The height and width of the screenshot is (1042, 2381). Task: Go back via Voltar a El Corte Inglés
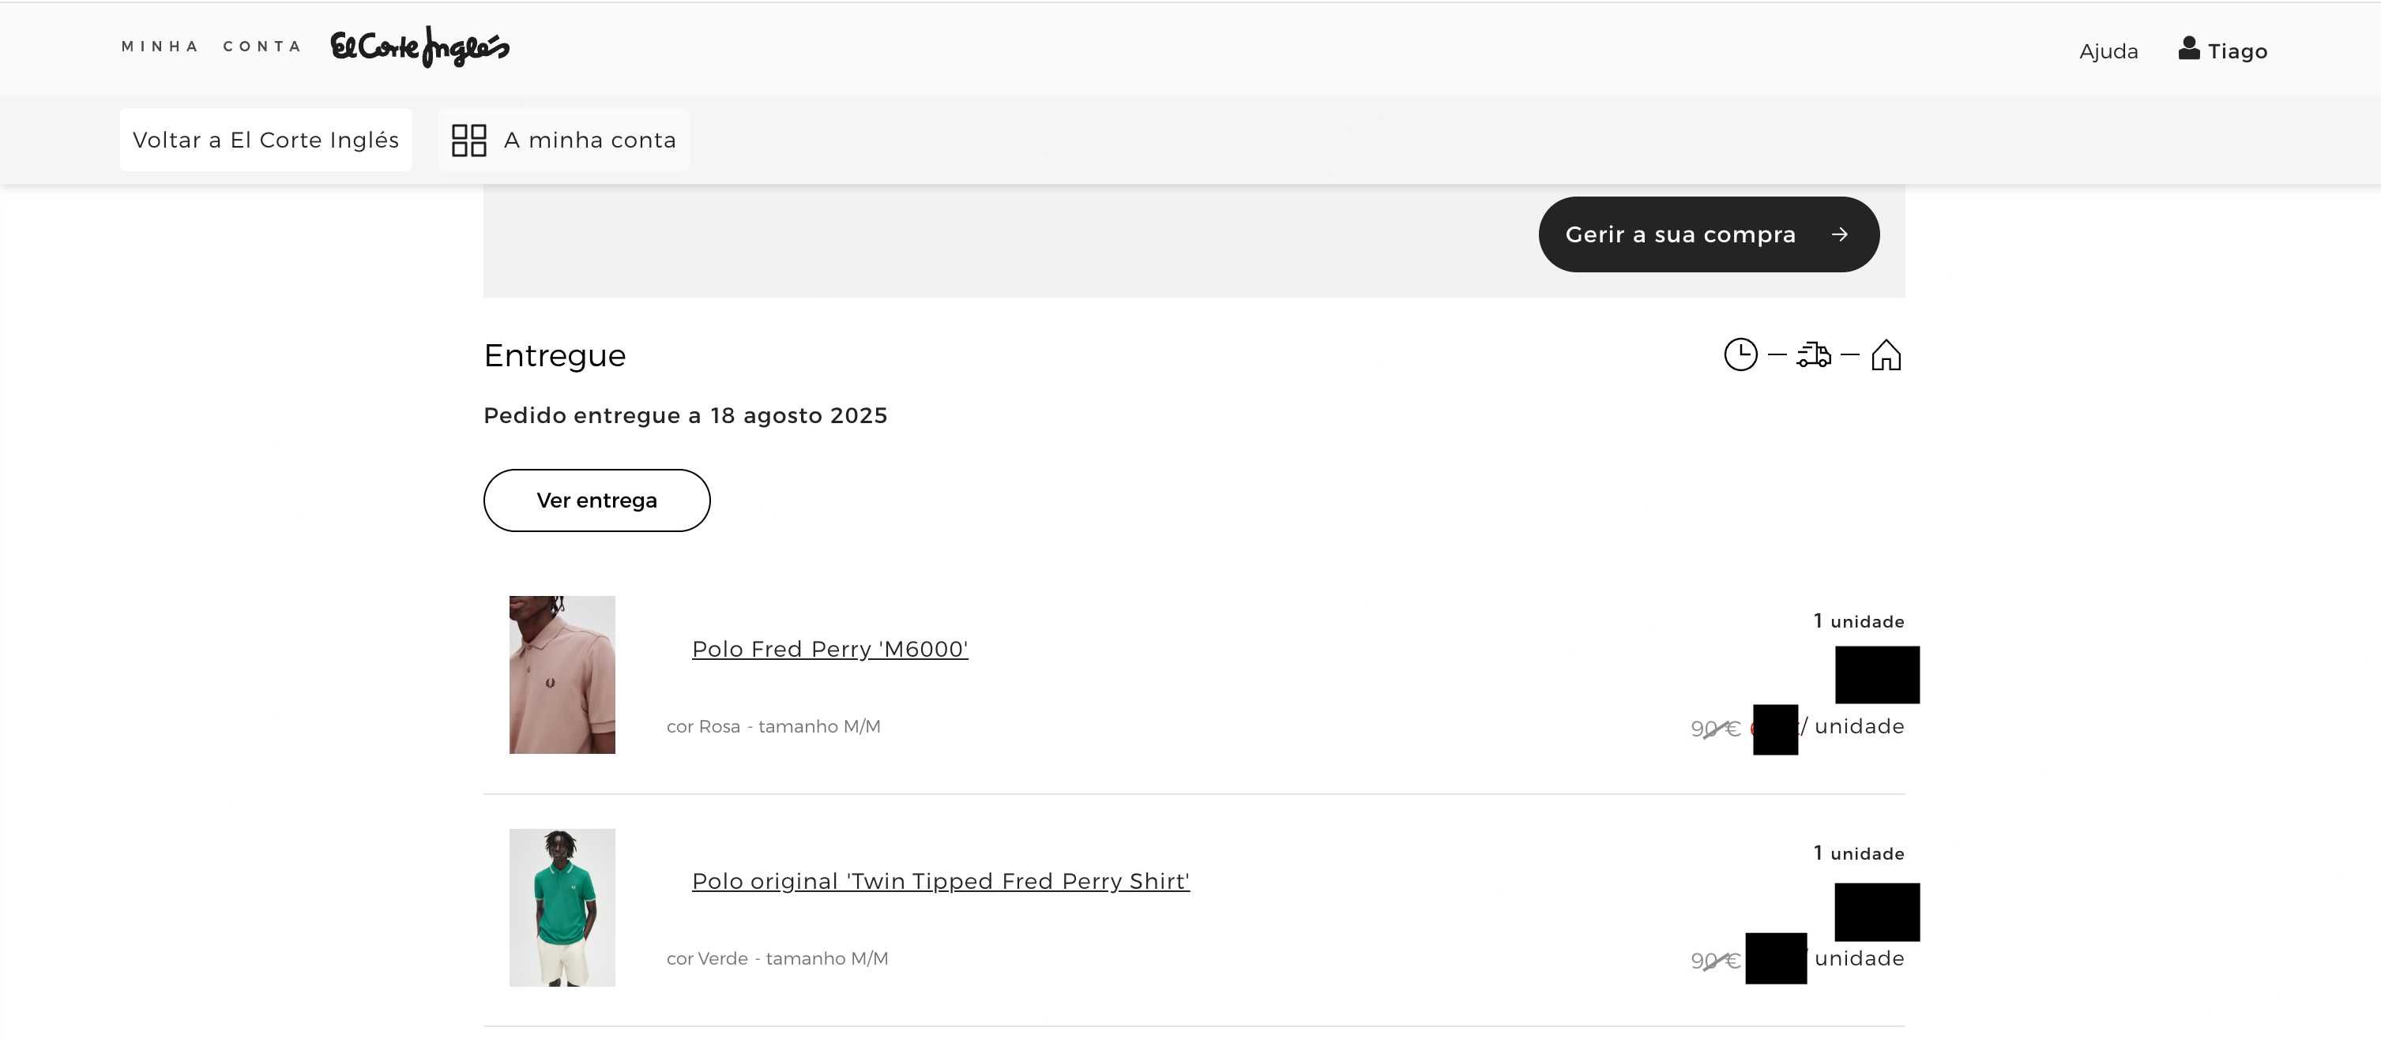tap(266, 141)
